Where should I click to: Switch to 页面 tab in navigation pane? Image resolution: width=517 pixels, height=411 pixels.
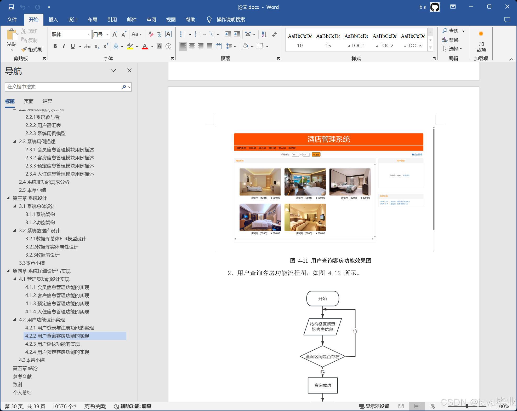(29, 101)
